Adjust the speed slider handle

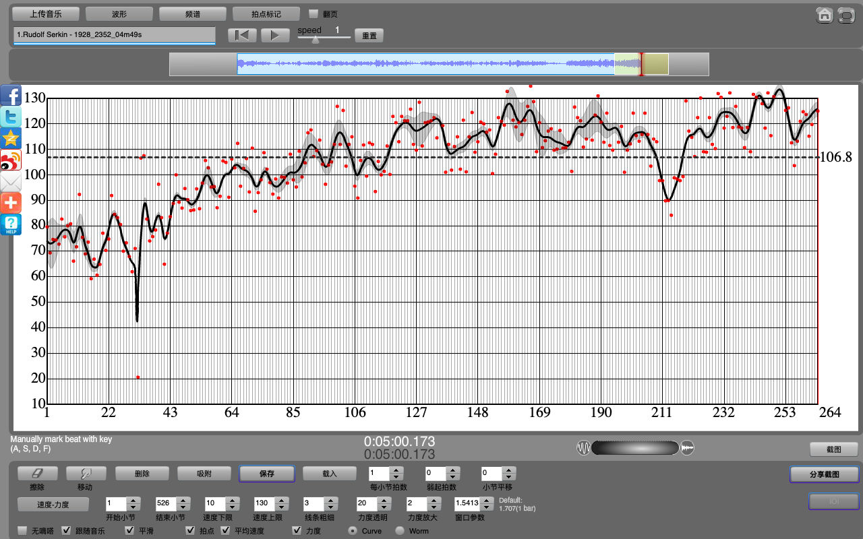click(x=314, y=39)
